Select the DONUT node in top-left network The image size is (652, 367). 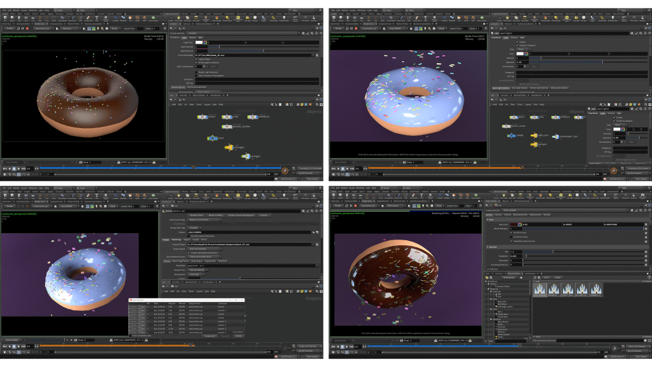203,117
